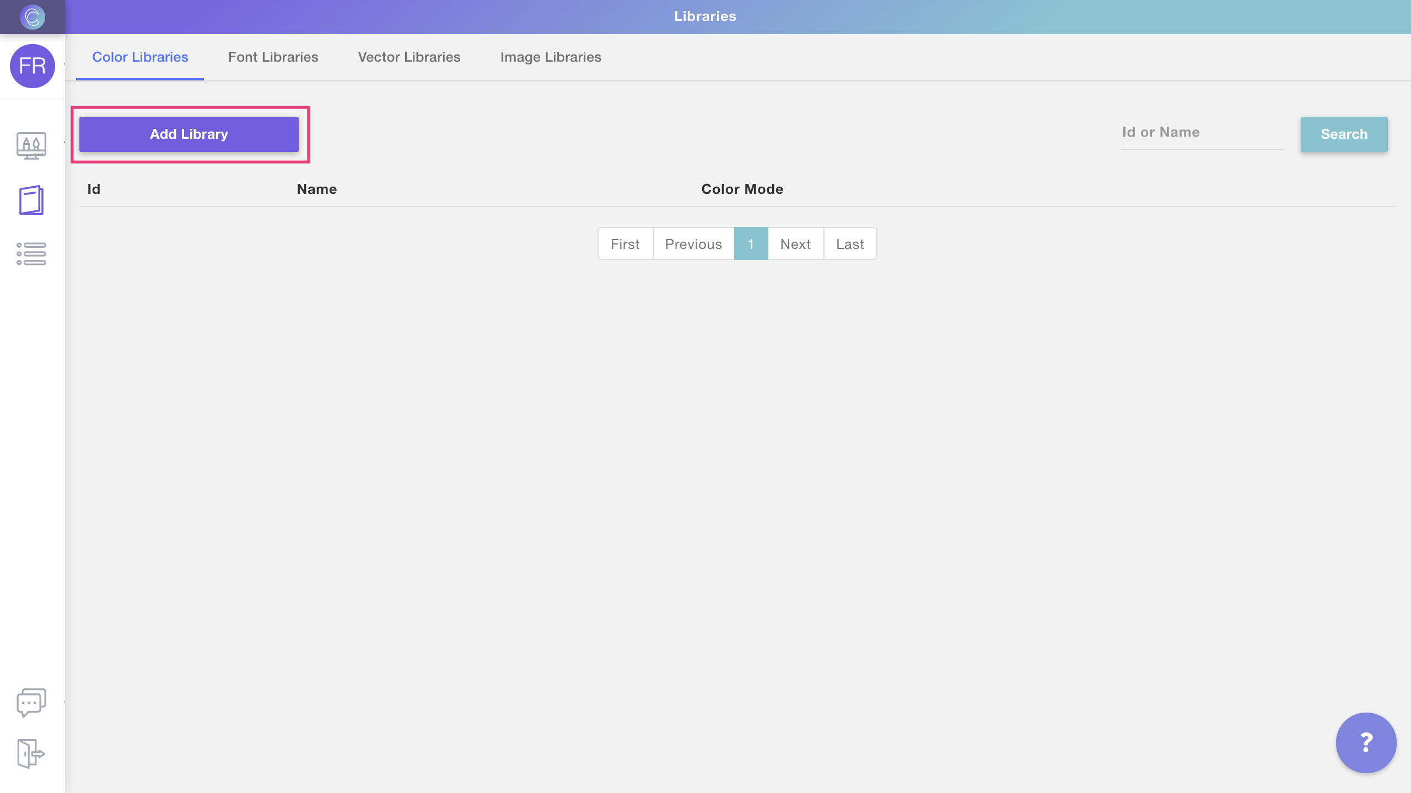Open the chat messages sidebar icon

pyautogui.click(x=31, y=702)
